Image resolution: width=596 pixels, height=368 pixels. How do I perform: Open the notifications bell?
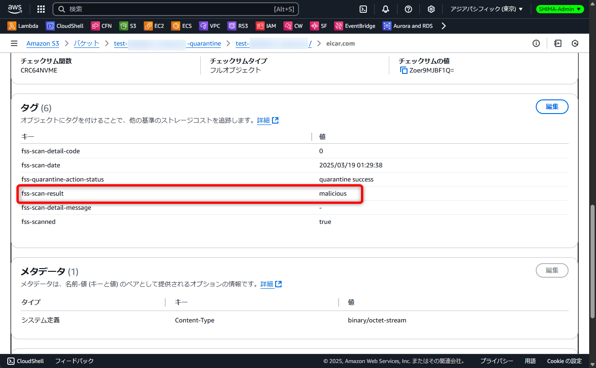tap(386, 9)
